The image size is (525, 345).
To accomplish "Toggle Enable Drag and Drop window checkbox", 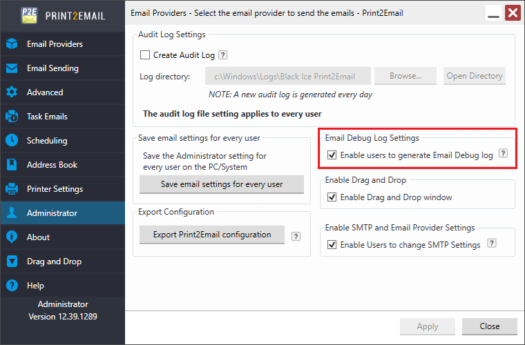I will [332, 197].
